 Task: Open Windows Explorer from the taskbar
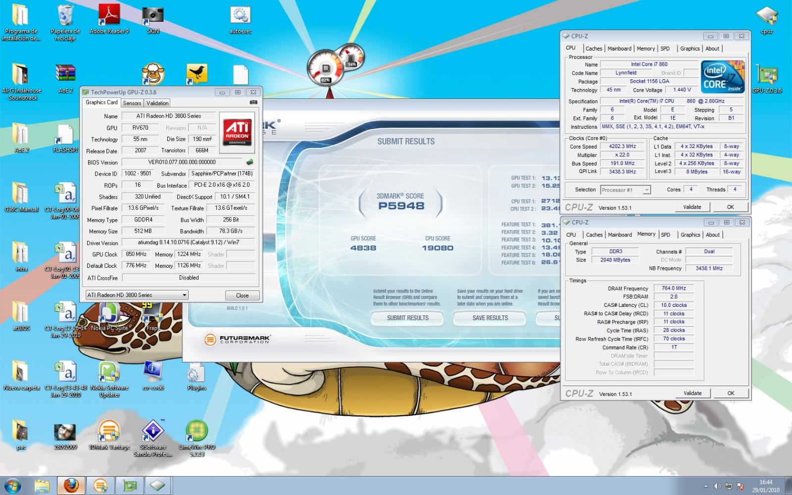coord(42,486)
